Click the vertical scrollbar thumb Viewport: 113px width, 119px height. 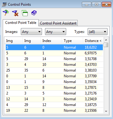(106, 45)
